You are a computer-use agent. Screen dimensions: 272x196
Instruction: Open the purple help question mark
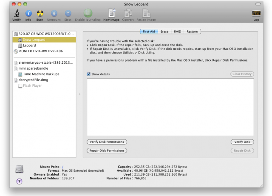click(x=19, y=182)
